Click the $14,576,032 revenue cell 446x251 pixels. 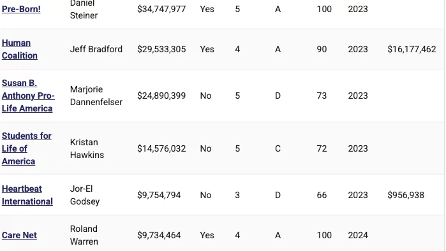pos(161,148)
